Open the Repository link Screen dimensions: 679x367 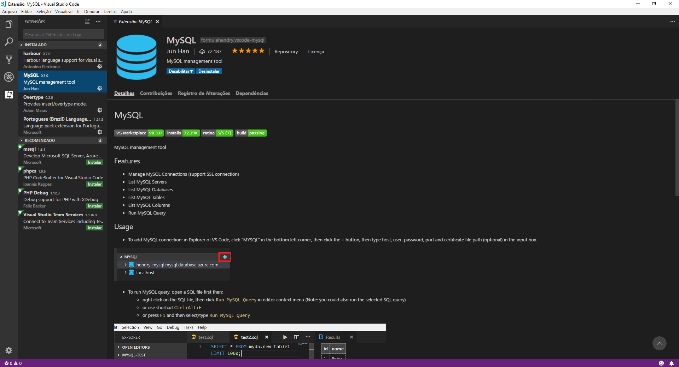(286, 52)
